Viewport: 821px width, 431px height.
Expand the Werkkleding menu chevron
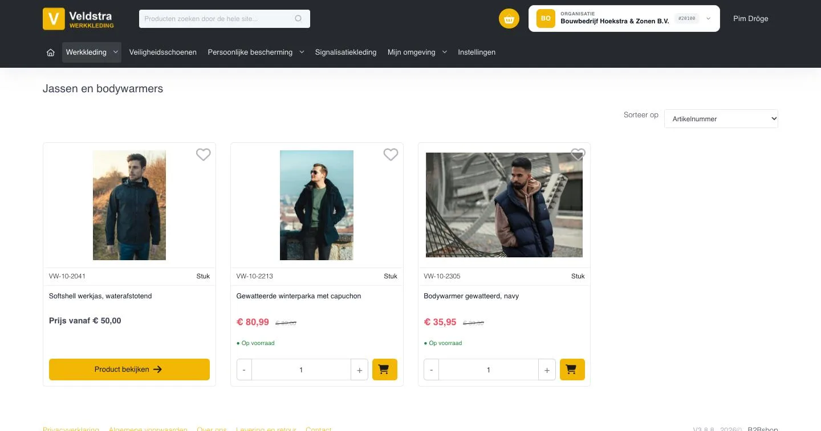pyautogui.click(x=116, y=52)
